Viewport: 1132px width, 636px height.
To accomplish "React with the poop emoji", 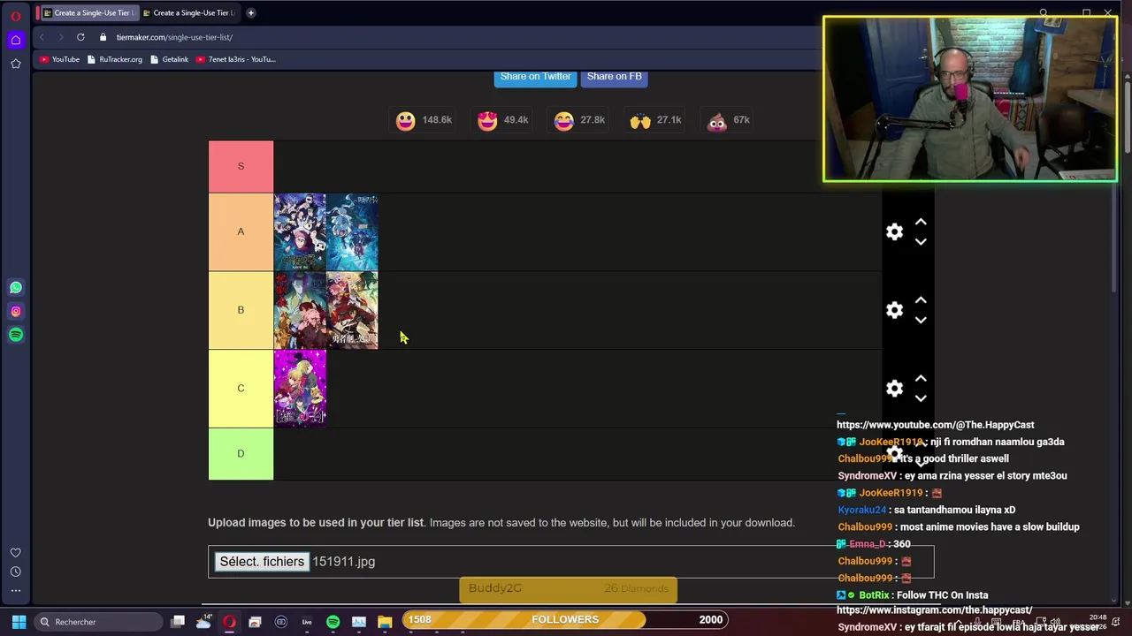I will [717, 121].
